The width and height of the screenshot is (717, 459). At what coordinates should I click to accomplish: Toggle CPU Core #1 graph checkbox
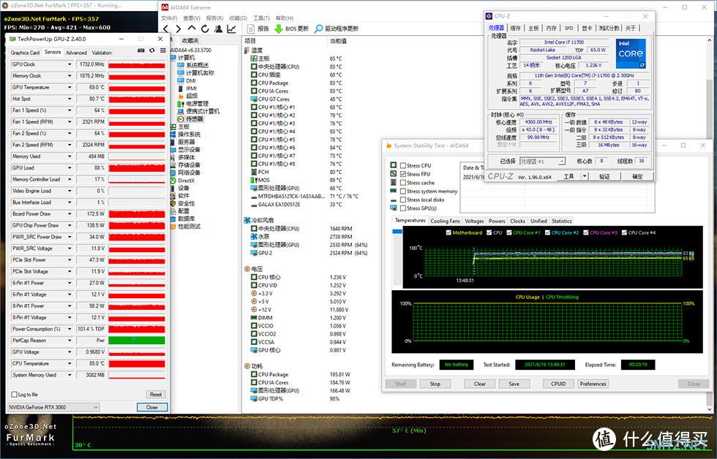click(x=509, y=232)
